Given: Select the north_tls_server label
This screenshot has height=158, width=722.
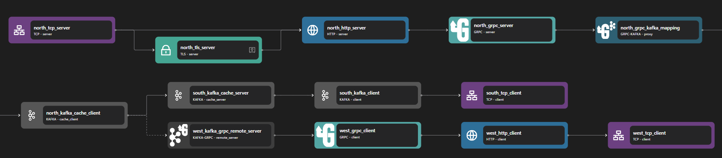Looking at the screenshot, I should click(x=198, y=47).
